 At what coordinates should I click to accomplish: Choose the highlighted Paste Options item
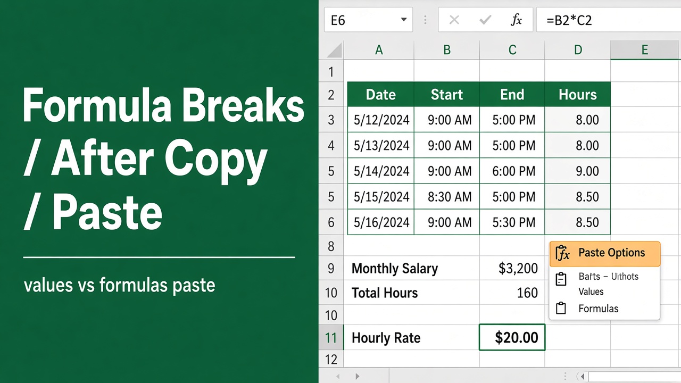click(605, 254)
